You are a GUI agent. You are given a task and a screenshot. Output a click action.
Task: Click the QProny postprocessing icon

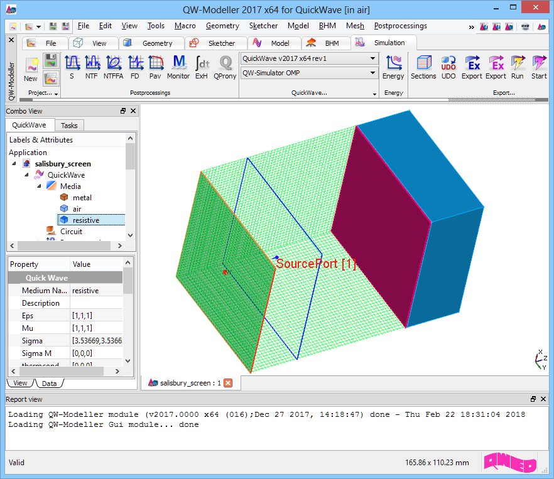(225, 67)
